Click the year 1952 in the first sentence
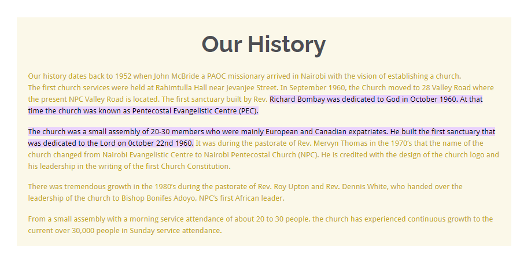Screen dimensions: 520x262 123,76
